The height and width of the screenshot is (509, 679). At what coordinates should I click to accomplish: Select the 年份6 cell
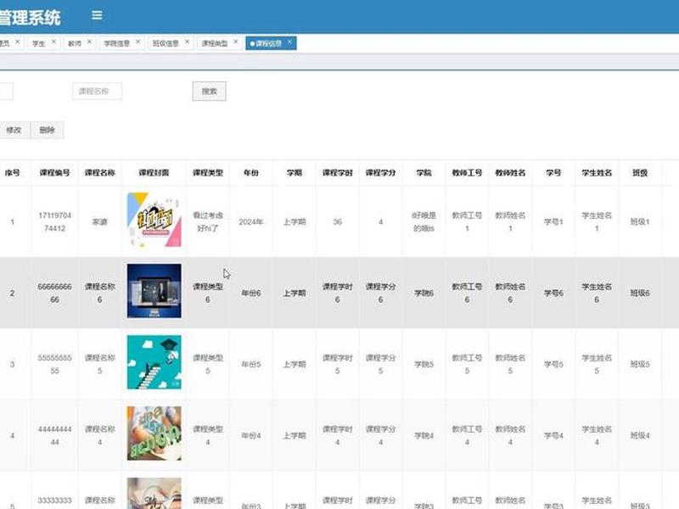pyautogui.click(x=251, y=293)
